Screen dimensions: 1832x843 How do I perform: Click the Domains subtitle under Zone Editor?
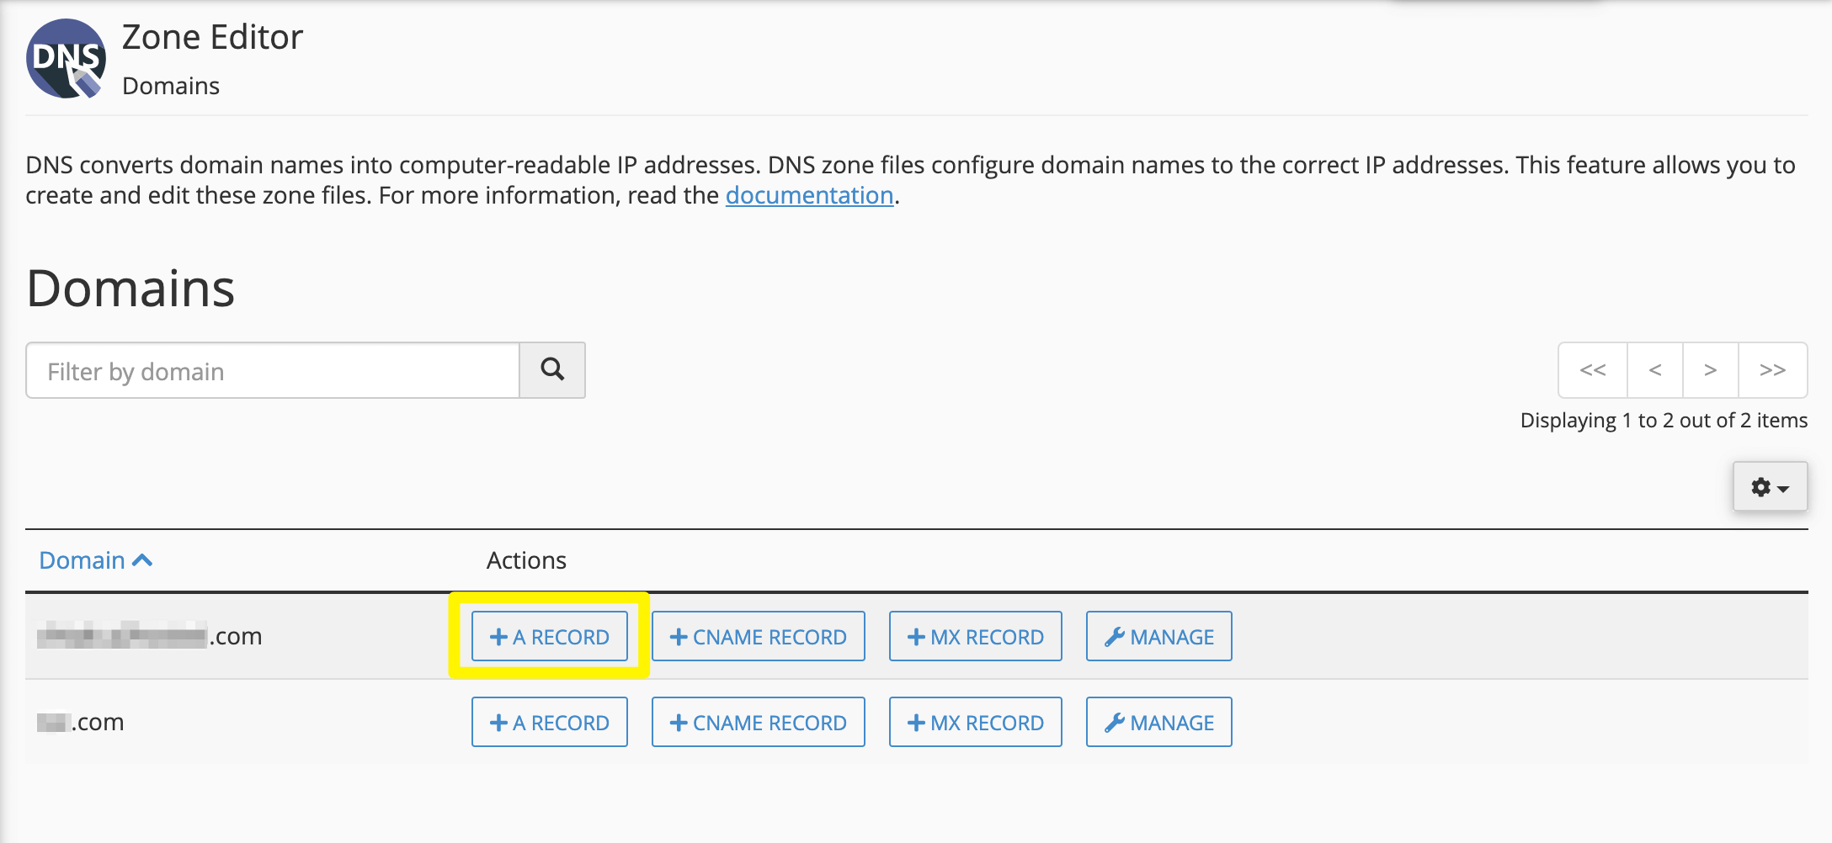[170, 85]
